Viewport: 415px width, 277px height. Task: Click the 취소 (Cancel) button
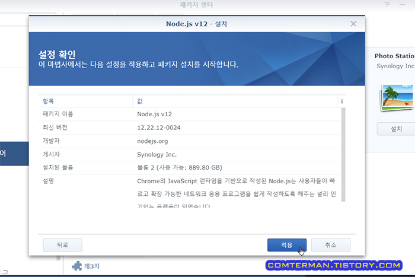pyautogui.click(x=331, y=245)
